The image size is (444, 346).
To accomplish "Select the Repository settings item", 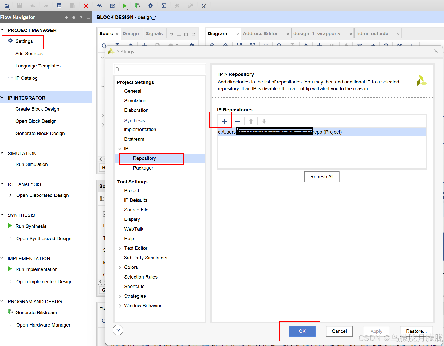I will 144,158.
